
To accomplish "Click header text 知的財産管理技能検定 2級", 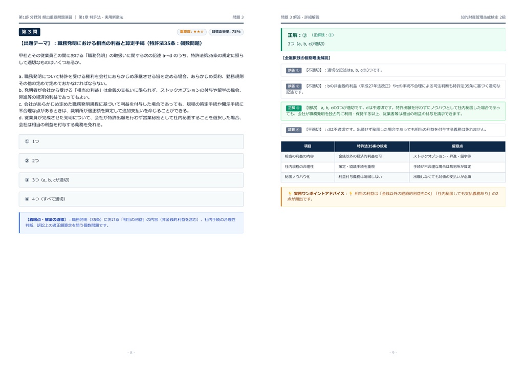I will [483, 17].
